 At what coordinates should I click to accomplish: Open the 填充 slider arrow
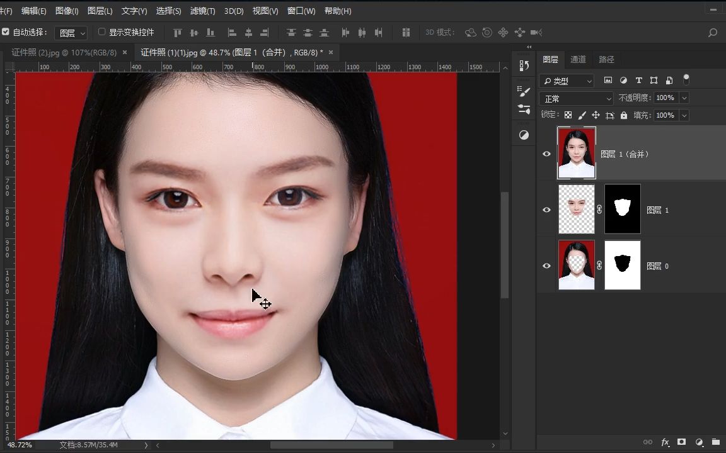pyautogui.click(x=684, y=115)
